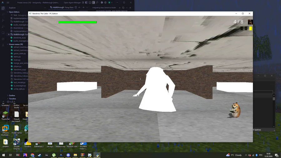This screenshot has width=281, height=158.
Task: Show hidden system tray icons chevron
Action: (246, 155)
